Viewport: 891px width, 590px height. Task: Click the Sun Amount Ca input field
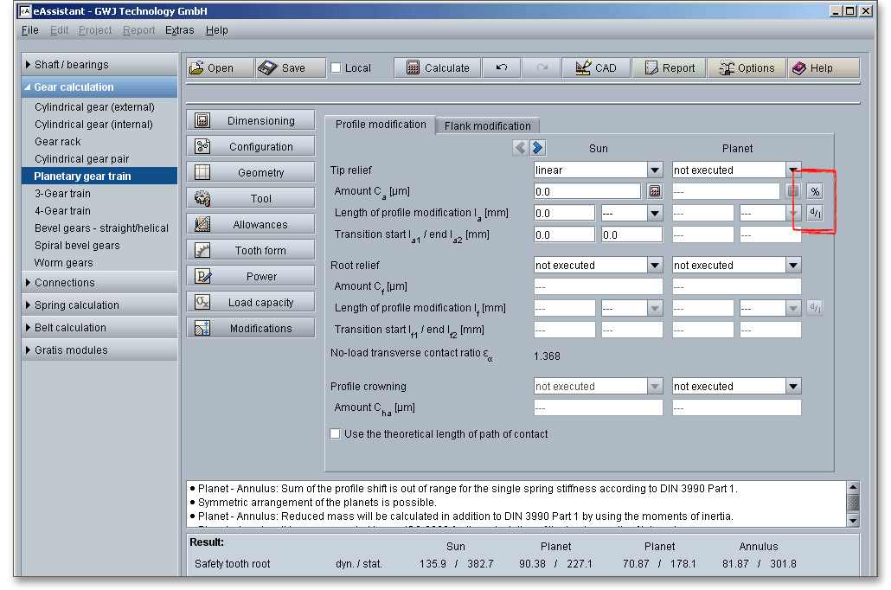pos(587,191)
